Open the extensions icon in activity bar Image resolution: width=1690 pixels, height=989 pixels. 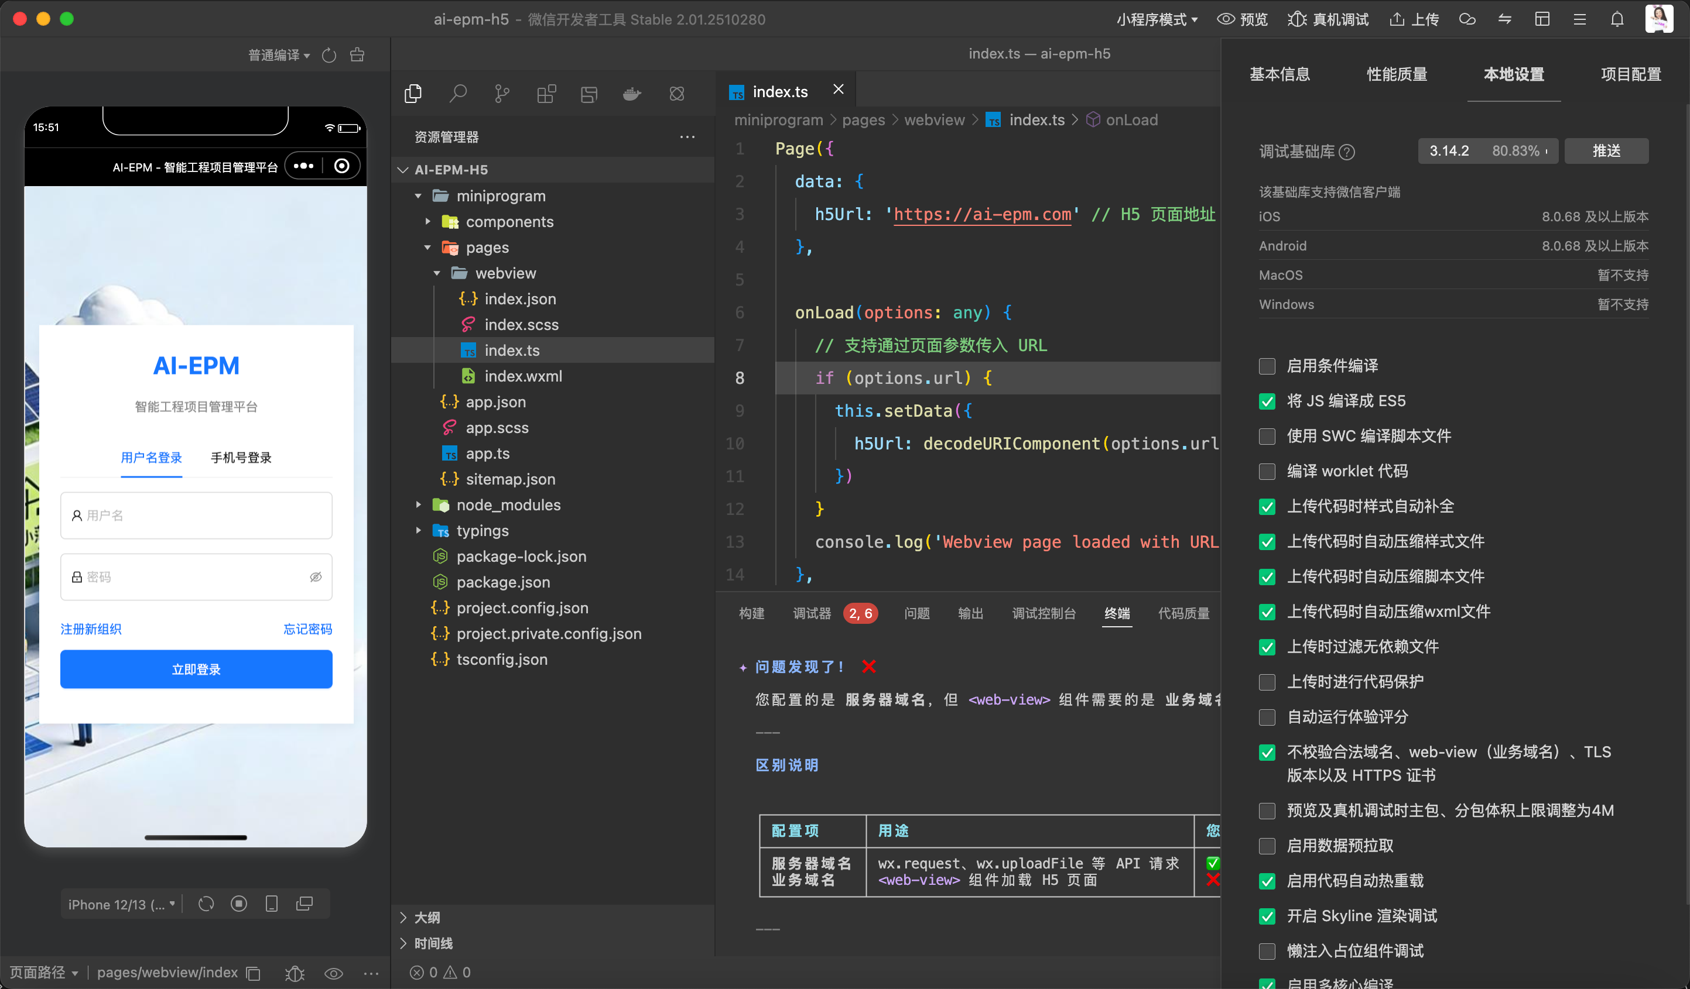546,93
